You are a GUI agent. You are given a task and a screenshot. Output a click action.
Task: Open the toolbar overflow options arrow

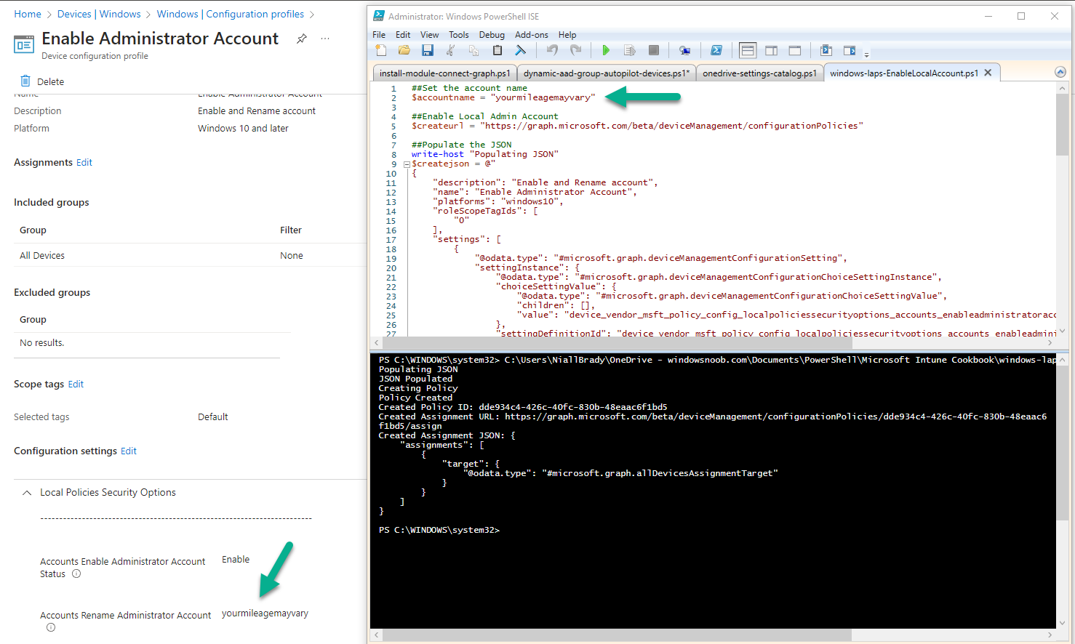click(866, 55)
